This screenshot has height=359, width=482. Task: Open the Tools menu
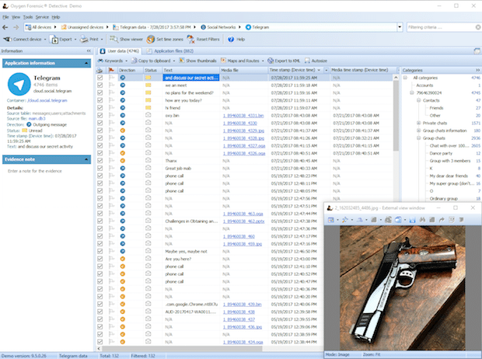click(28, 17)
